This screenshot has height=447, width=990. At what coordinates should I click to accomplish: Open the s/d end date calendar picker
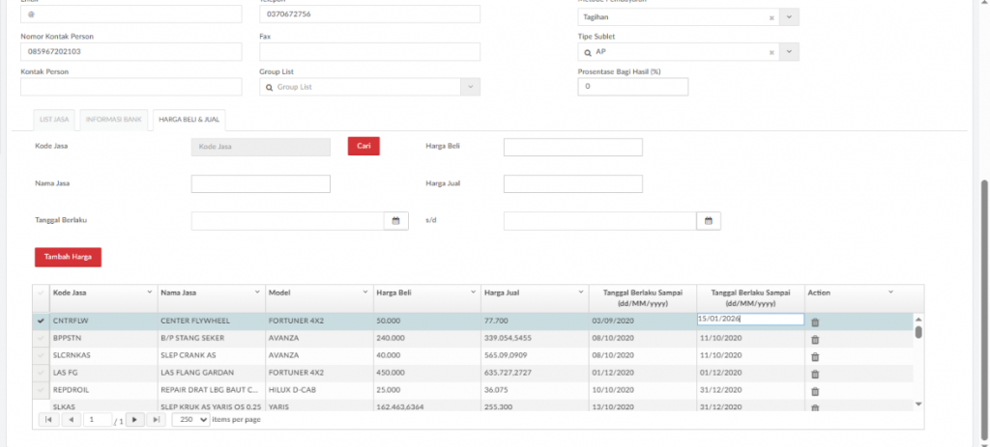(708, 221)
